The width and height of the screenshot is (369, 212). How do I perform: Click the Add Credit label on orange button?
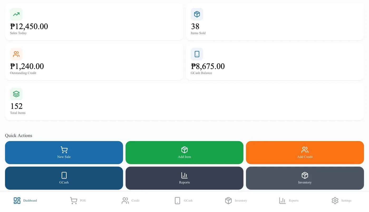(305, 157)
